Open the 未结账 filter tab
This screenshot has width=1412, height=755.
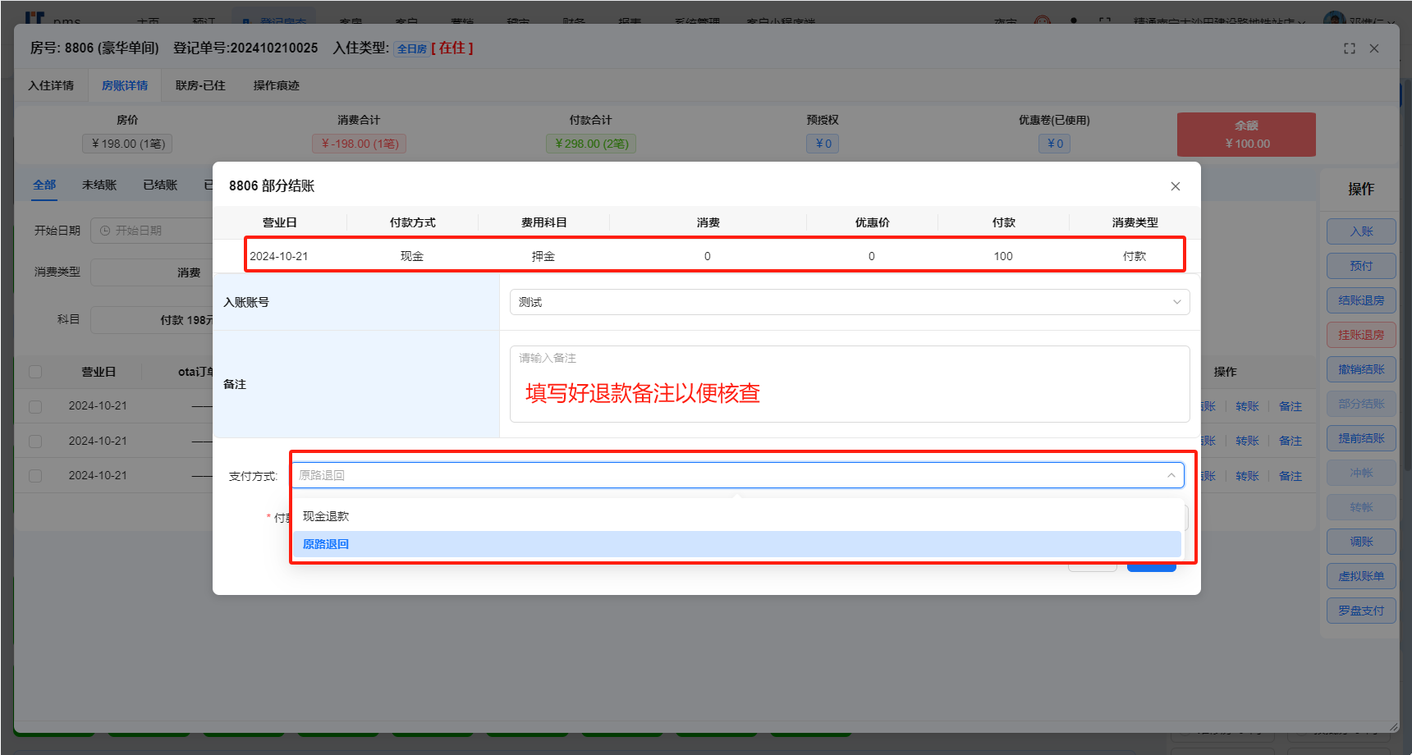click(99, 185)
